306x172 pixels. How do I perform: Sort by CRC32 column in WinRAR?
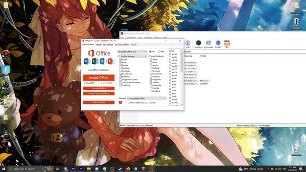(x=203, y=56)
